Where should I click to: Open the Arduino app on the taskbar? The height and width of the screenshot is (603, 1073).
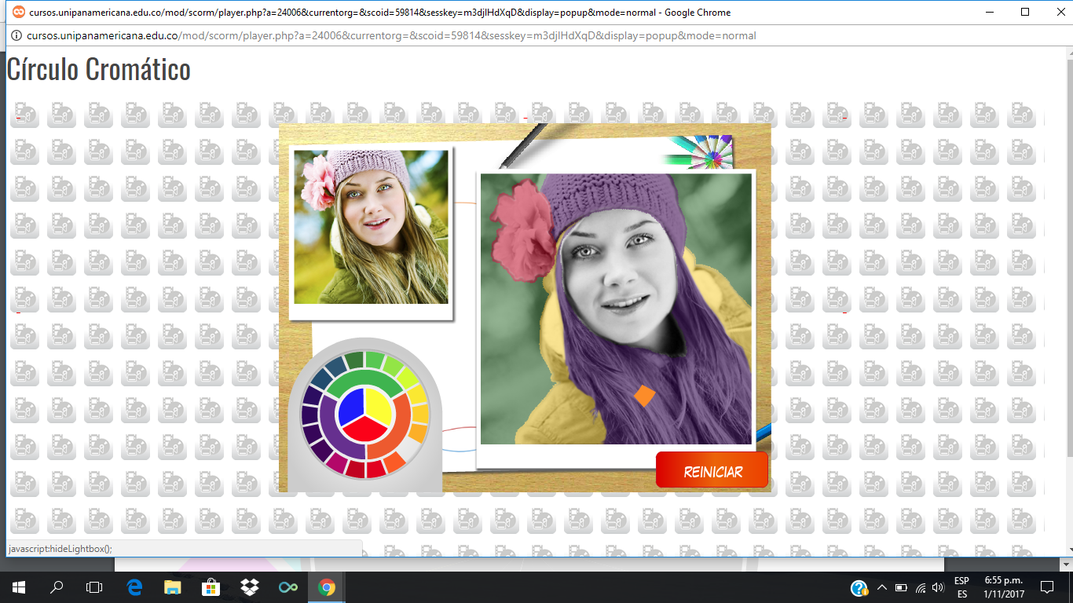point(288,587)
